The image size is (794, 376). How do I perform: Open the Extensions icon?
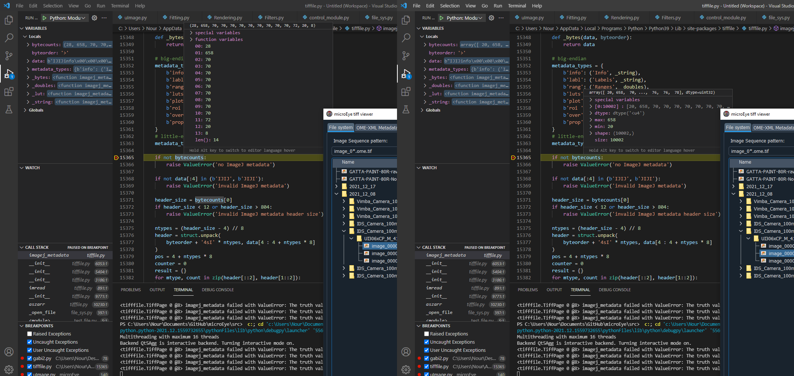click(9, 91)
